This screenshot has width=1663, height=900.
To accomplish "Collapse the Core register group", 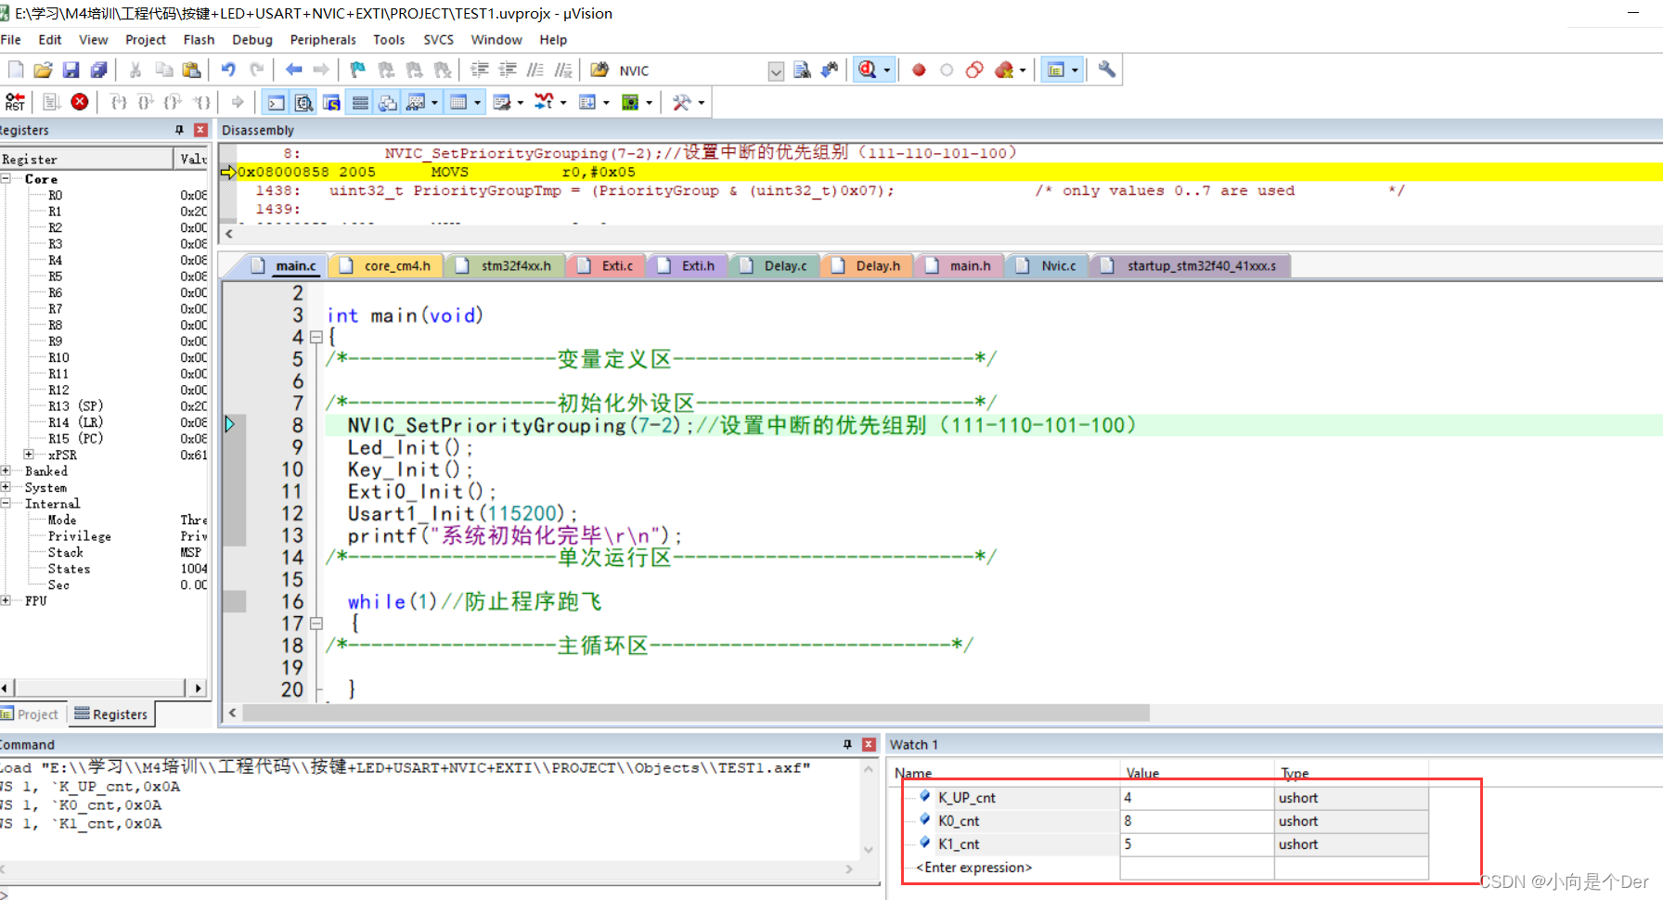I will pyautogui.click(x=6, y=178).
